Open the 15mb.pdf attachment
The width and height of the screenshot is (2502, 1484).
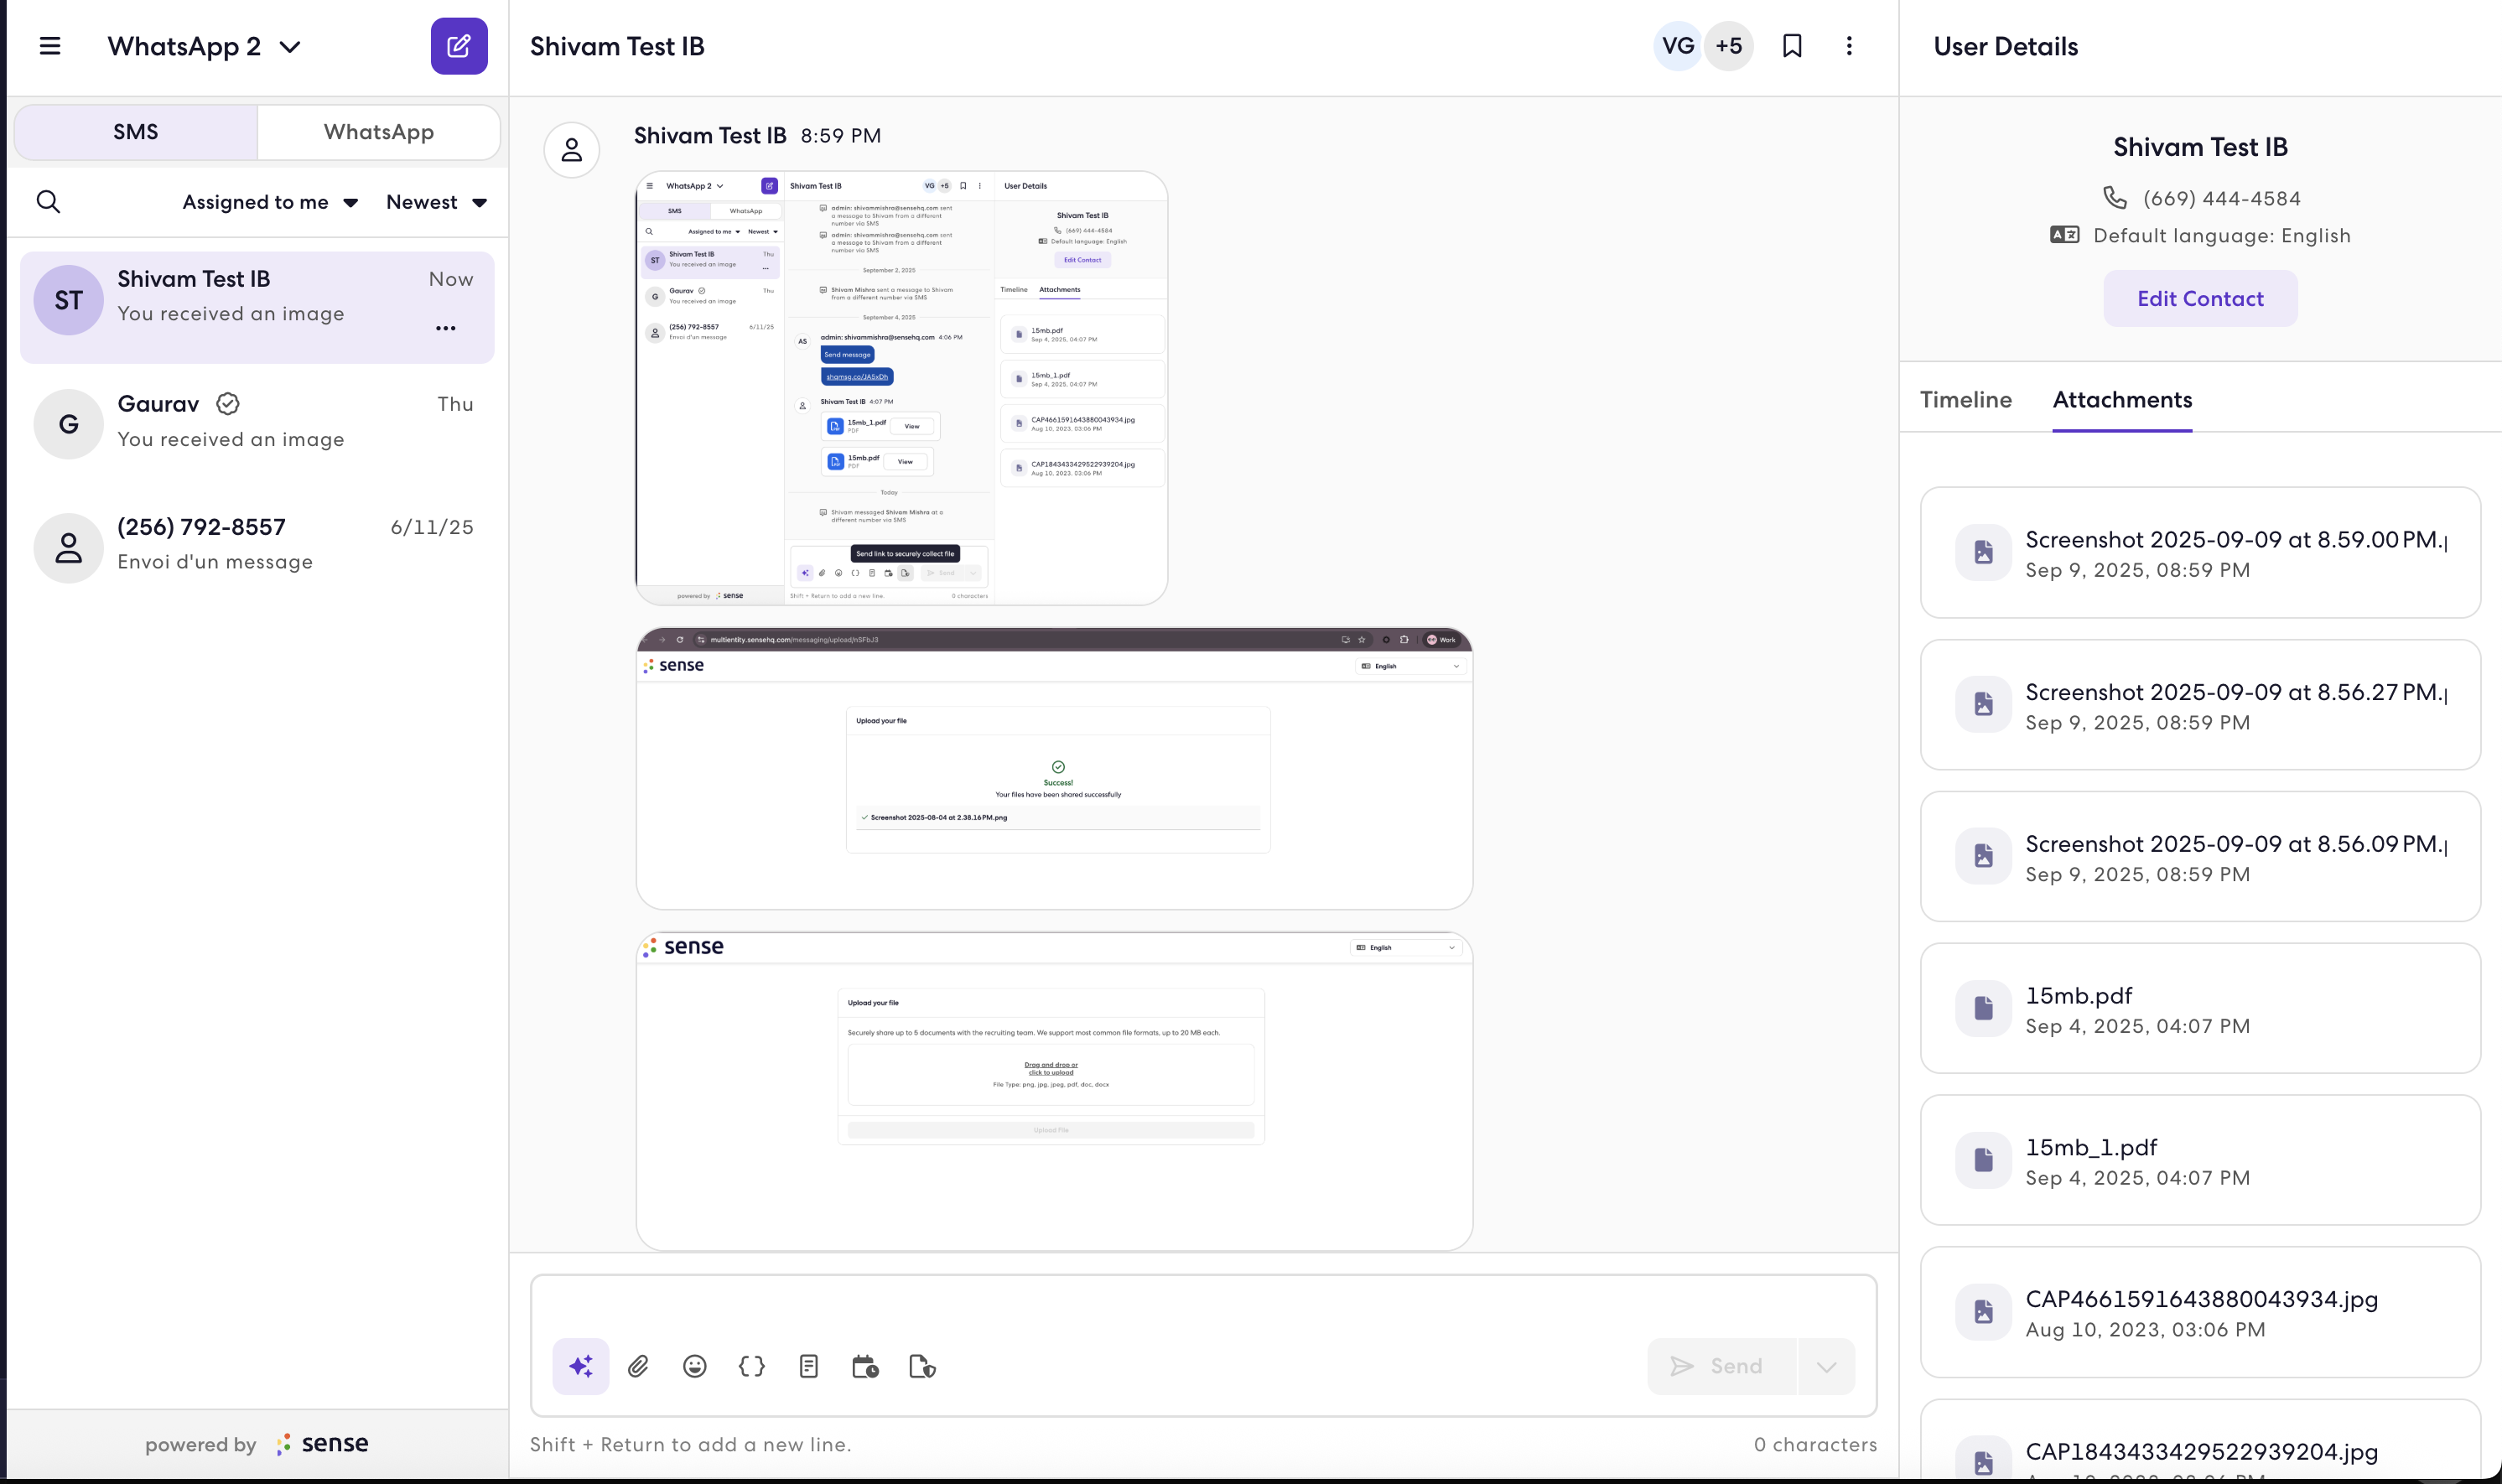(2200, 1008)
